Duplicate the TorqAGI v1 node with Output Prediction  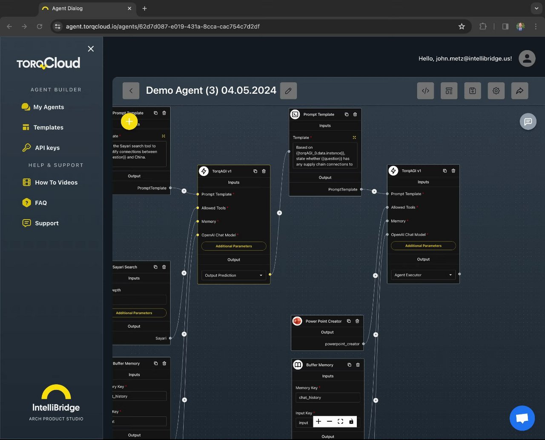click(255, 171)
